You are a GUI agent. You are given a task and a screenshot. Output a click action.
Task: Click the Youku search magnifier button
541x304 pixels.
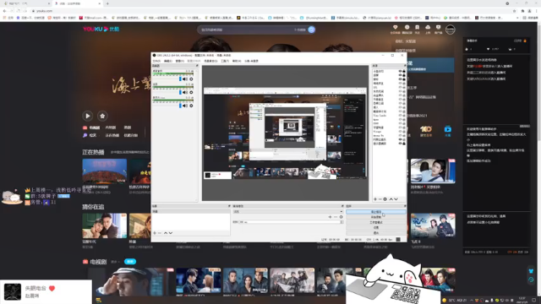(x=312, y=30)
